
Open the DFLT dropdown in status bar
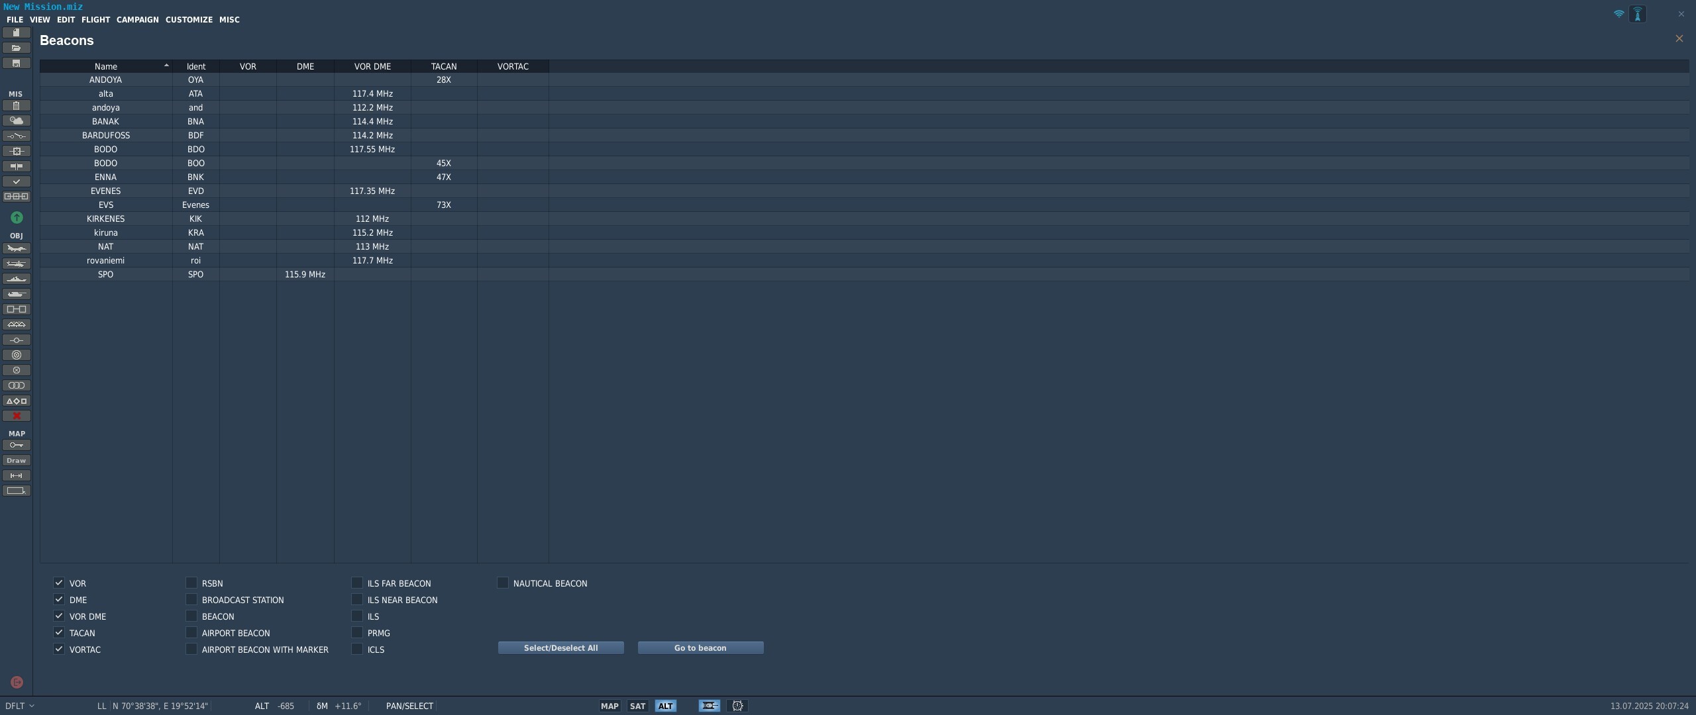[x=20, y=706]
